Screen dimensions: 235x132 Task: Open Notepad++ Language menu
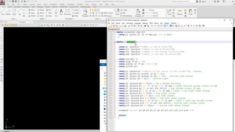137,23
